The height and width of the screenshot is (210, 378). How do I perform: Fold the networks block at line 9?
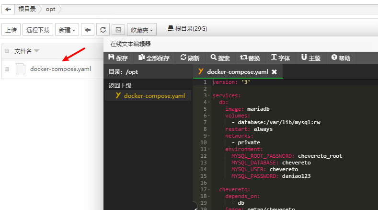[x=209, y=136]
